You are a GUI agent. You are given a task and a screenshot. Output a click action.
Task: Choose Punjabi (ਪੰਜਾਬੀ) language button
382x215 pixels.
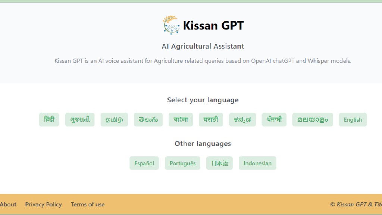[274, 120]
